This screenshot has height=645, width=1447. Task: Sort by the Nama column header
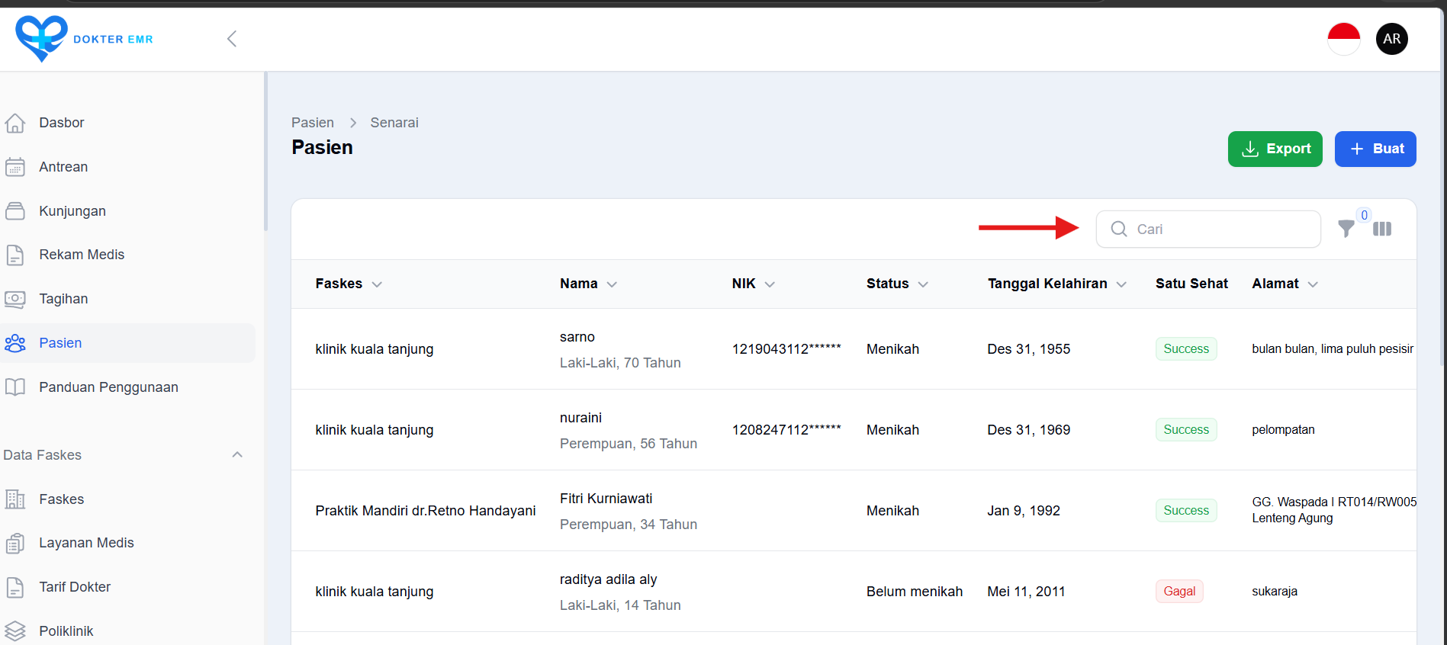pos(588,284)
